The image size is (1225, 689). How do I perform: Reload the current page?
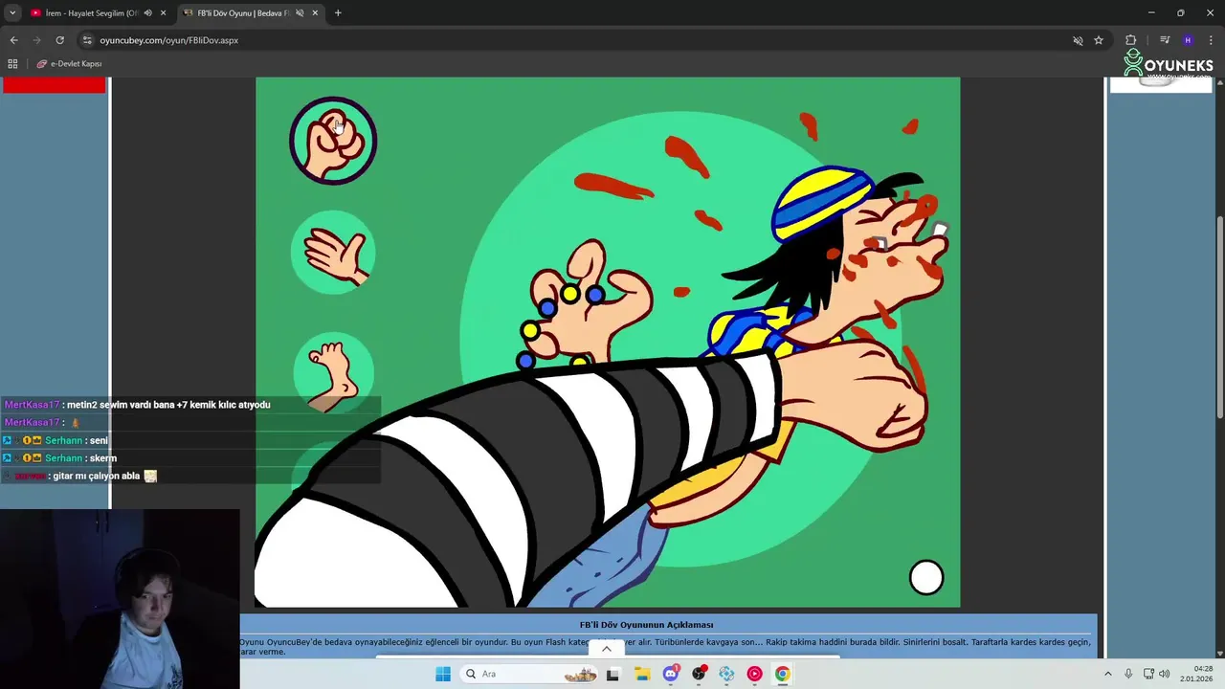point(59,40)
